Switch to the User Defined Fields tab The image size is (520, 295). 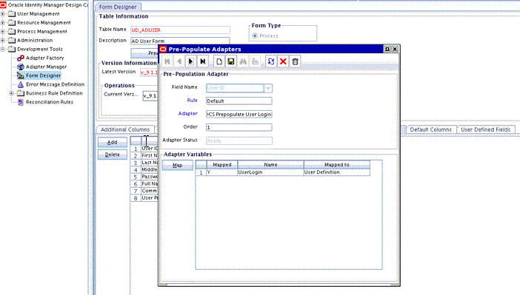pyautogui.click(x=485, y=130)
